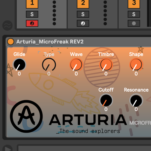
Task: Solo track 1
Action: pyautogui.click(x=32, y=14)
